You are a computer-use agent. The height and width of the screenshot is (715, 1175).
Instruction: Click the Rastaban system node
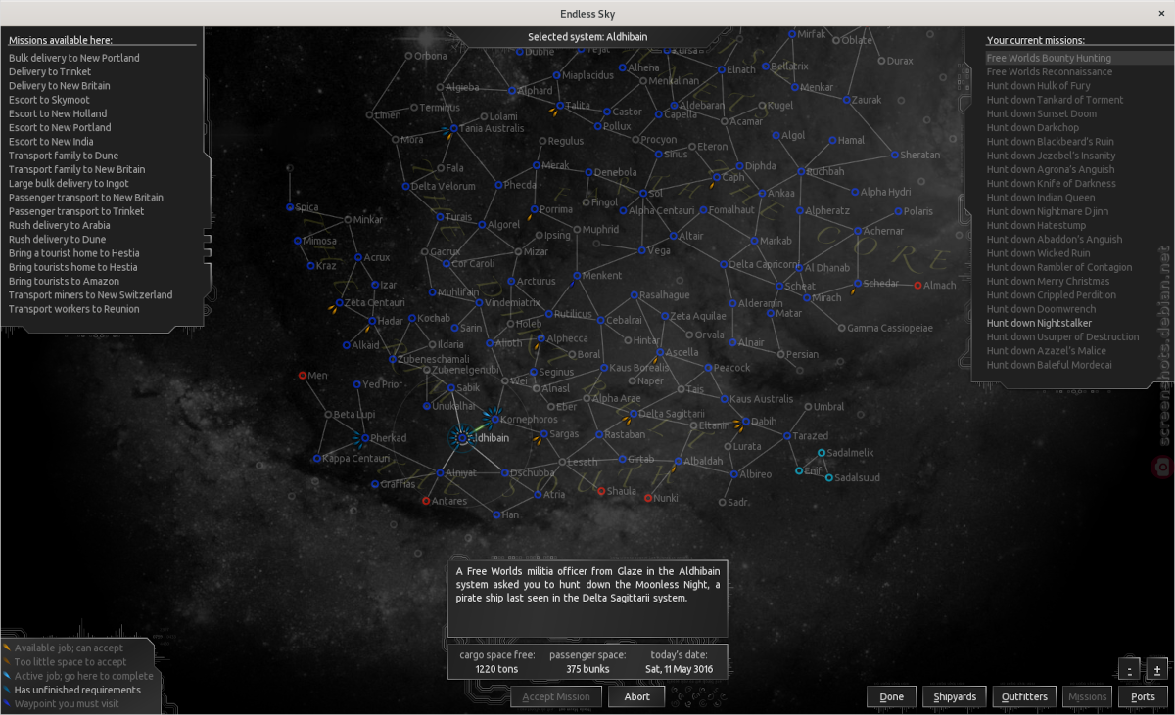point(599,434)
